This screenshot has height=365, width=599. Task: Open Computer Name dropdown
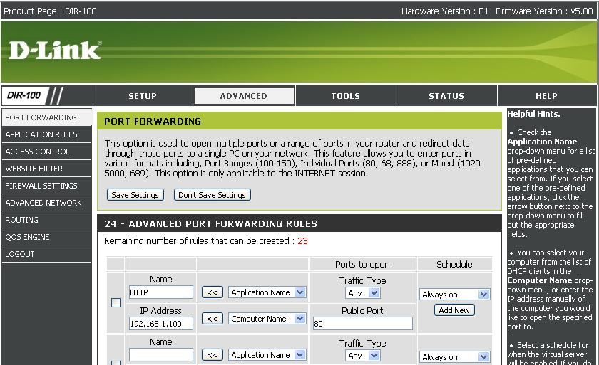(267, 319)
